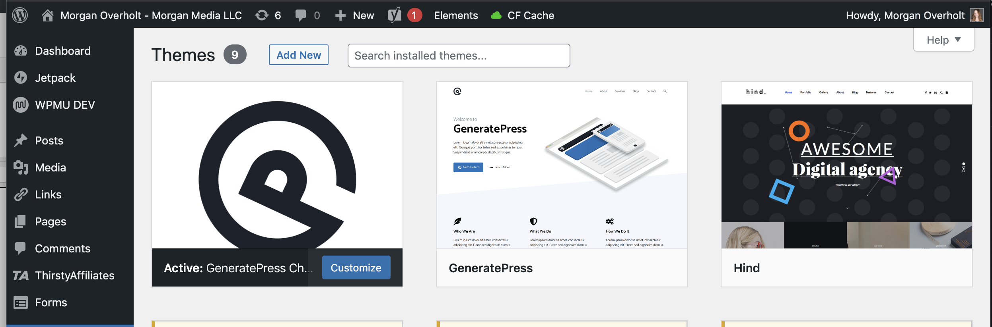992x327 pixels.
Task: Focus the Search installed themes field
Action: 459,56
